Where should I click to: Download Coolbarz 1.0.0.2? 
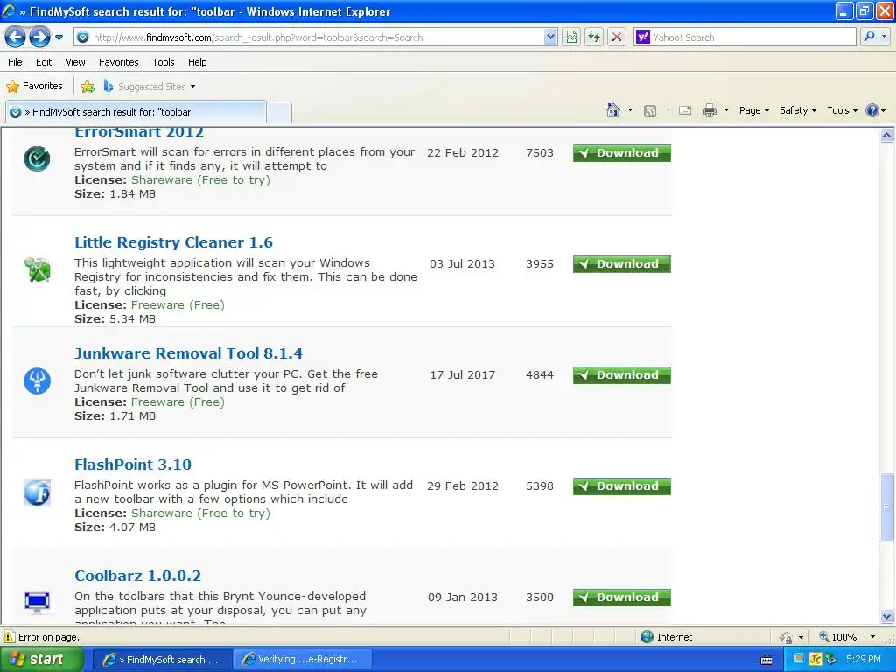(622, 598)
